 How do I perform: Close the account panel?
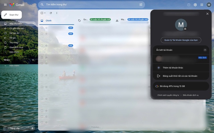[207, 14]
